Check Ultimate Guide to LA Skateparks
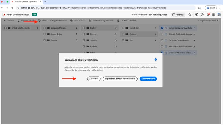 pos(162,34)
